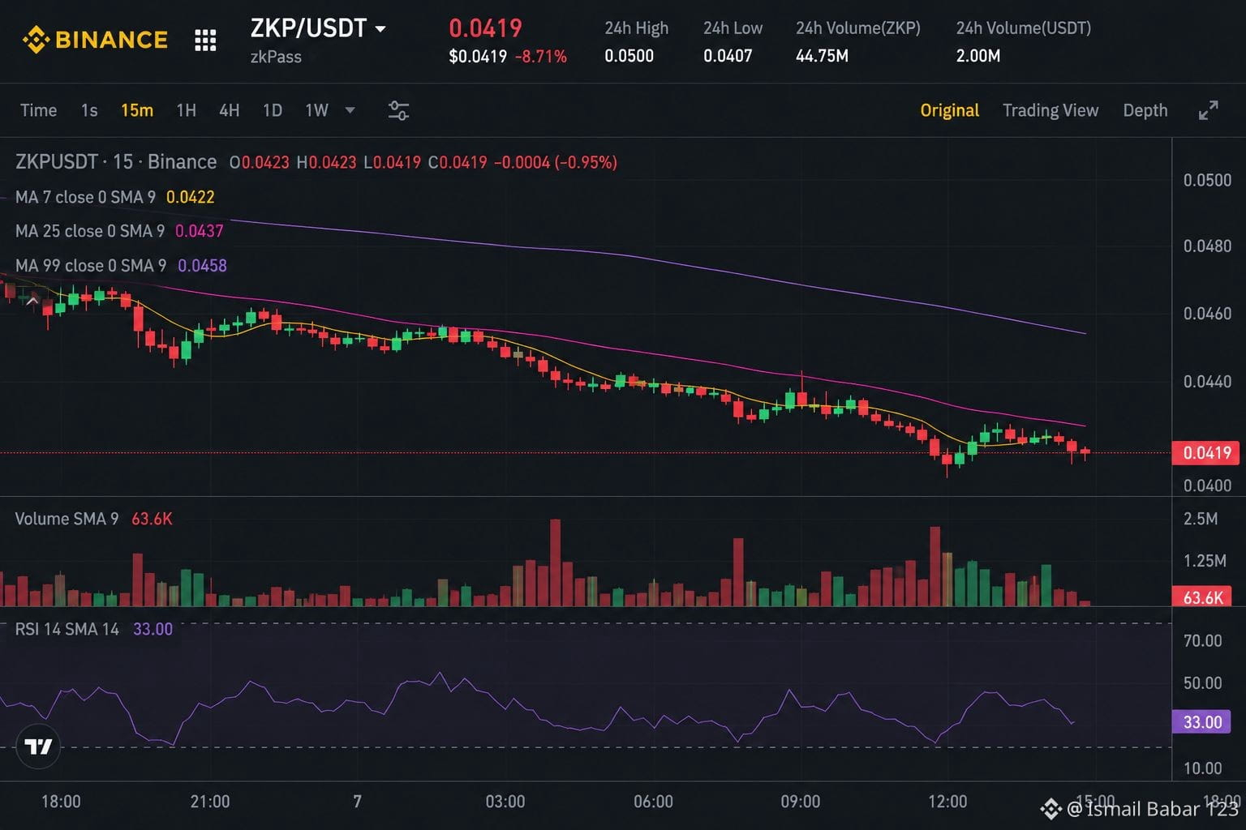
Task: Click the 18:00 time axis label at left
Action: tap(61, 802)
